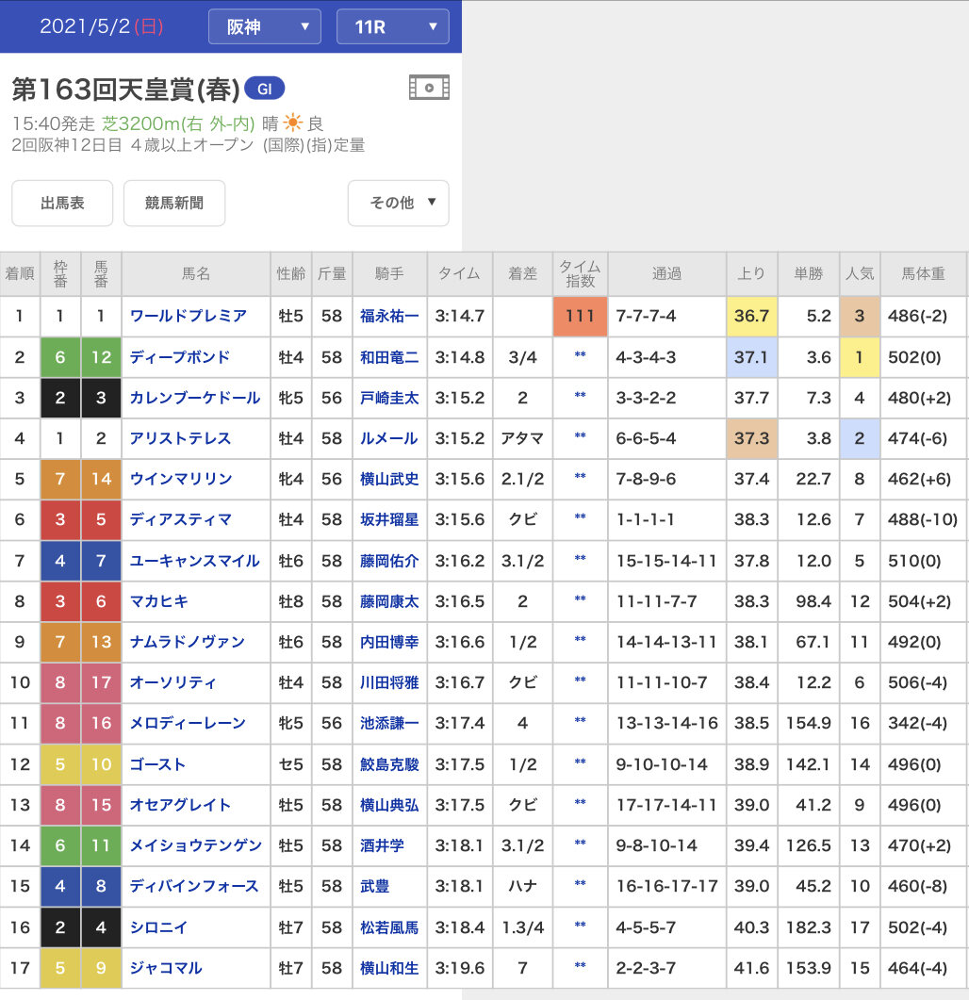Click the タイム指数 column header
Screen dimensions: 969x1000
tap(580, 273)
